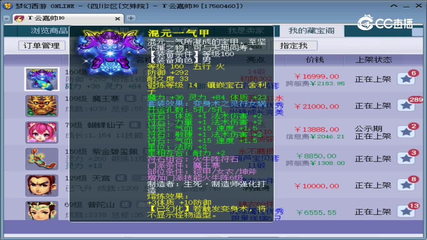This screenshot has width=427, height=240.
Task: Click price ￥21000.00
Action: pos(317,106)
